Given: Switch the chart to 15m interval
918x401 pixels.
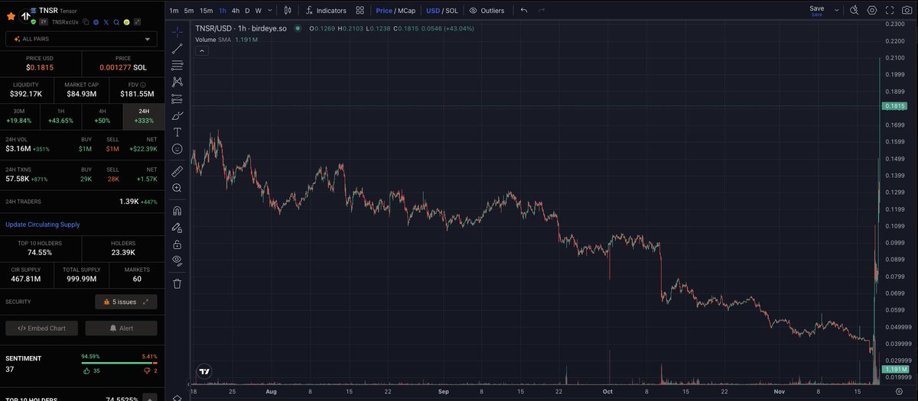Looking at the screenshot, I should pyautogui.click(x=206, y=11).
